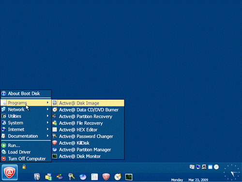The image size is (242, 182).
Task: Launch Partition Manager from the taskbar pie icon
Action: (83, 177)
